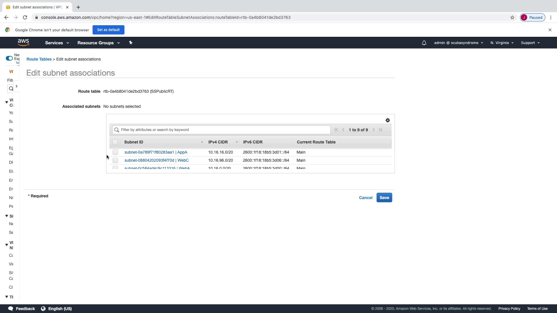The image size is (557, 313).
Task: Check the WebC subnet checkbox
Action: coord(115,160)
